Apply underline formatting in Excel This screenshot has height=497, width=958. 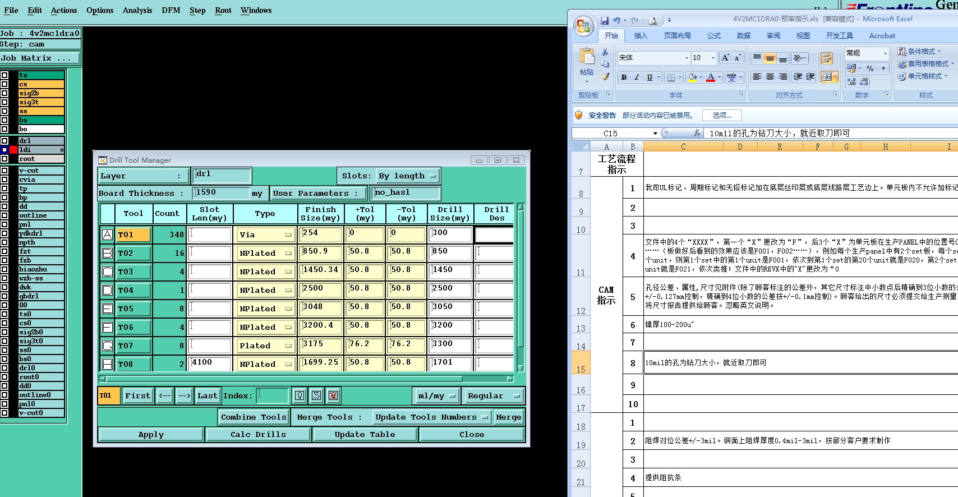[650, 77]
